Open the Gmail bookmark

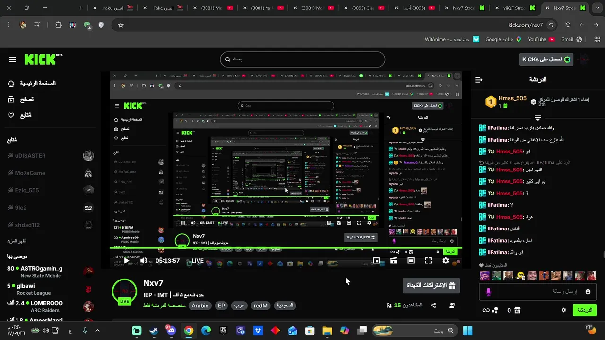(571, 39)
